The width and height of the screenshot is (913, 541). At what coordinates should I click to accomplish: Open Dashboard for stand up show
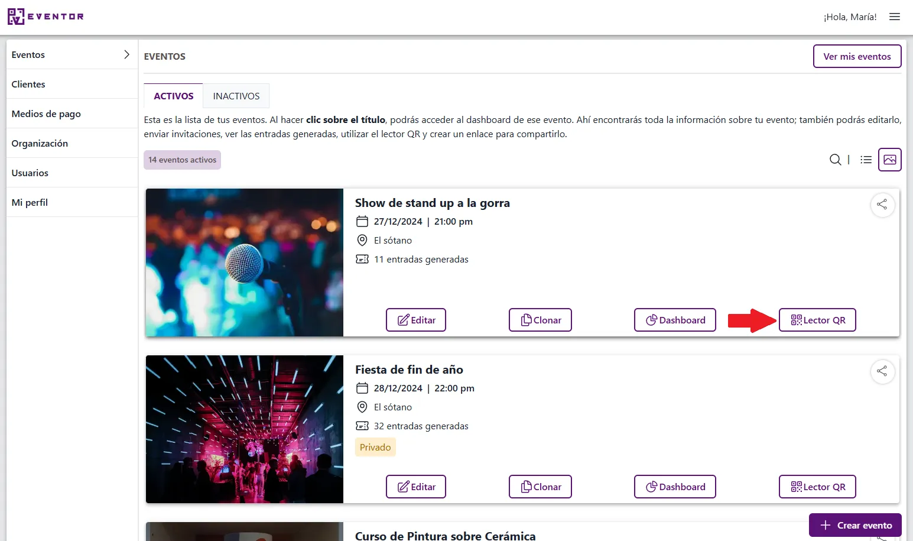[x=675, y=320]
